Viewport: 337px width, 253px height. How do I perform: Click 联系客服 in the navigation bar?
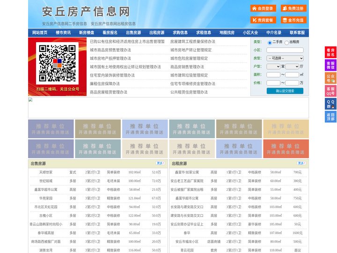click(x=297, y=33)
